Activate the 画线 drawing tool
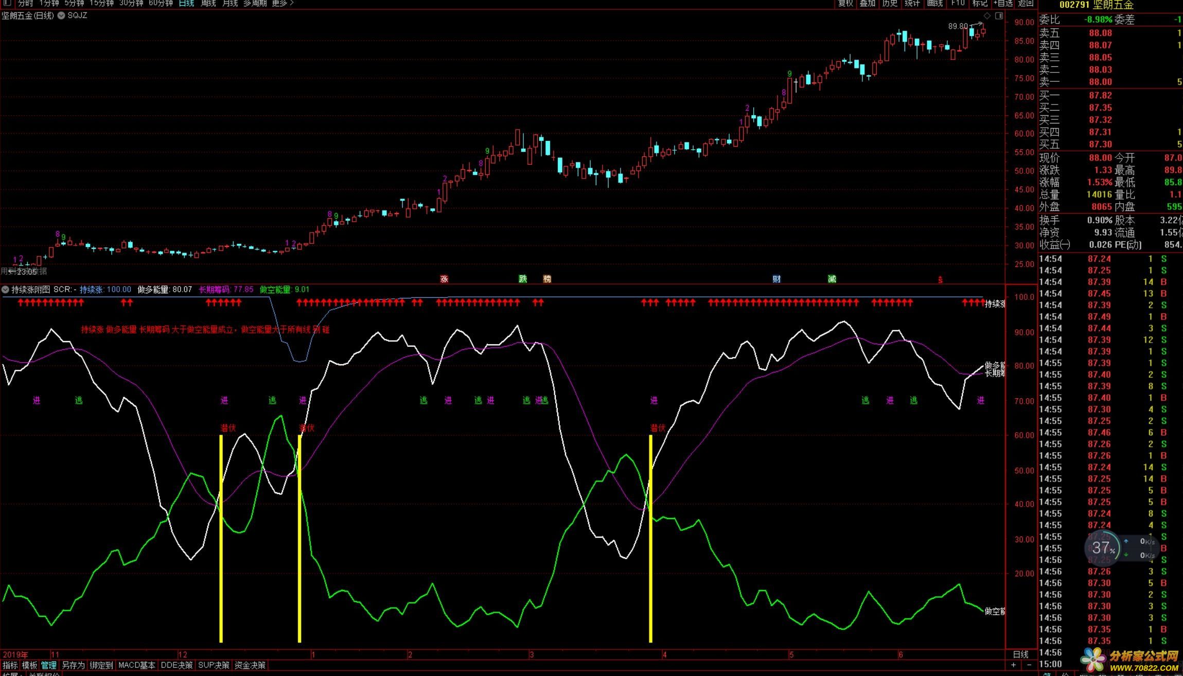The width and height of the screenshot is (1183, 676). (934, 3)
